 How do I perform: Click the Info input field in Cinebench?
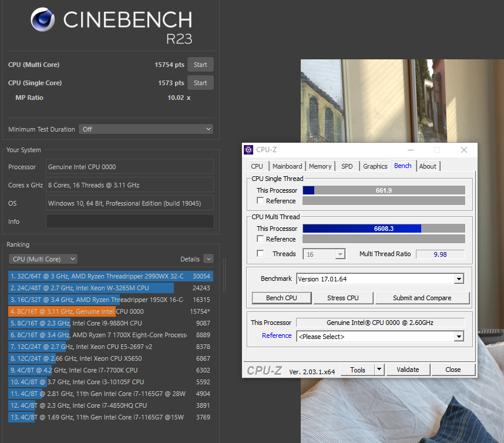tap(130, 221)
